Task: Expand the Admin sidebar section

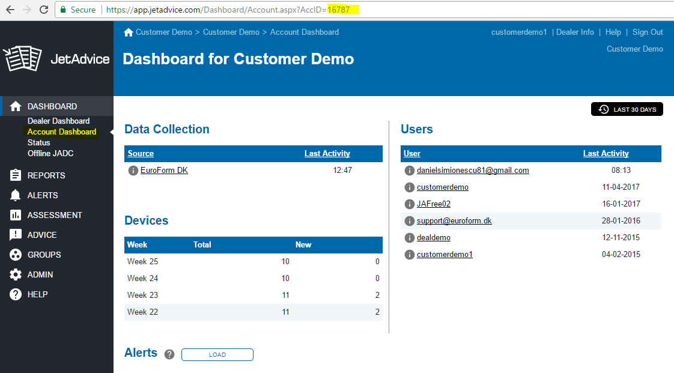Action: pyautogui.click(x=40, y=274)
